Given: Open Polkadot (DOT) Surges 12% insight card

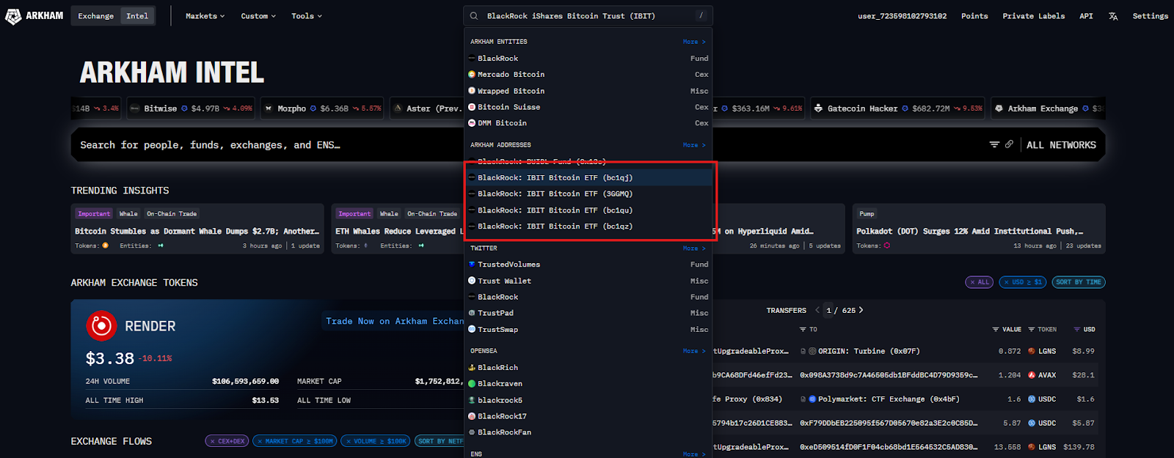Looking at the screenshot, I should [x=979, y=229].
